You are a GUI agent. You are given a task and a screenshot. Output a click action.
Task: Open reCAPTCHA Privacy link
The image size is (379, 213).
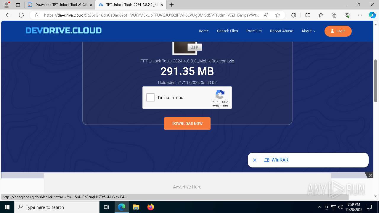215,106
